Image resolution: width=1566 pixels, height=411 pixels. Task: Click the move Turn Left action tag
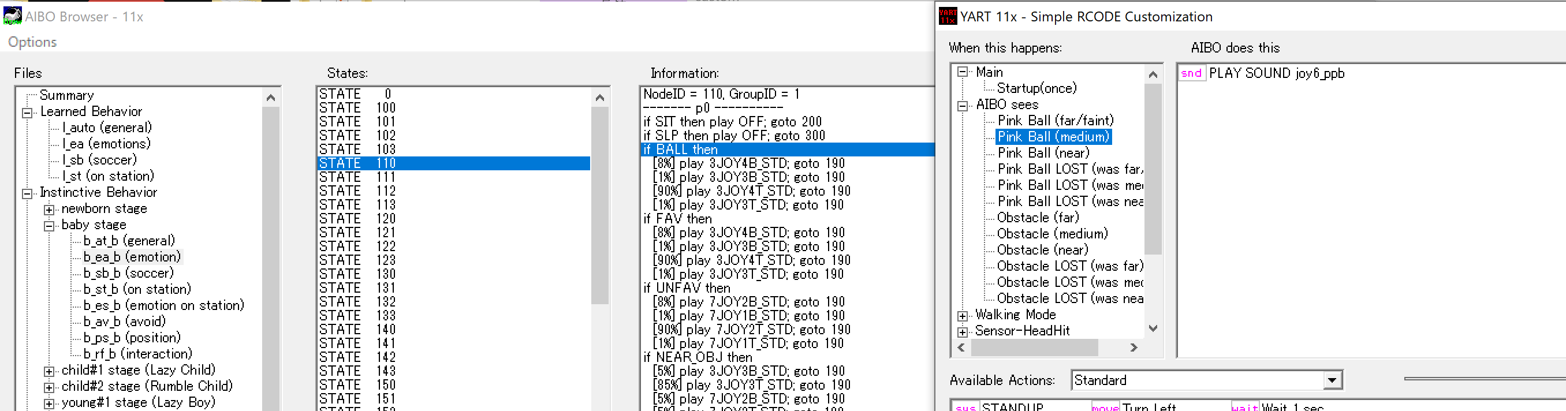[1105, 407]
